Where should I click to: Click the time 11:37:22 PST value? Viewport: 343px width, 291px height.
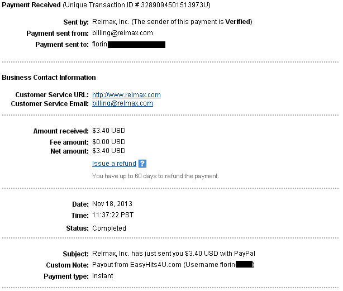click(113, 215)
